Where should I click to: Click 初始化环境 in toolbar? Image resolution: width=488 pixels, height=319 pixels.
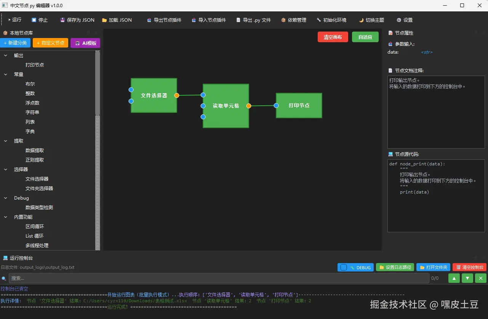coord(331,20)
